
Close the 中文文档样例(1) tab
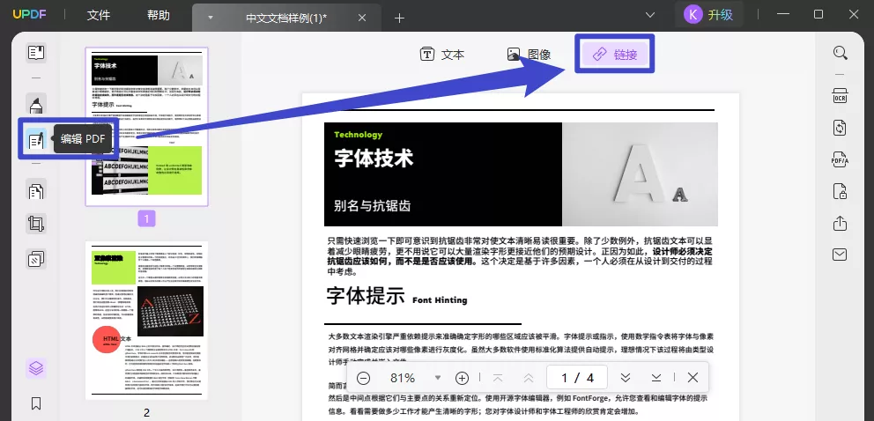362,18
